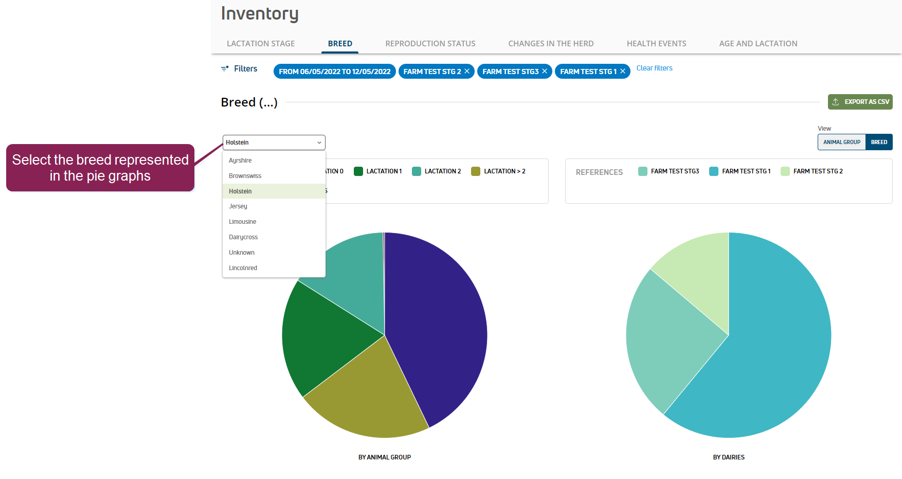Toggle the Lactation > 2 legend swatch

pyautogui.click(x=476, y=171)
